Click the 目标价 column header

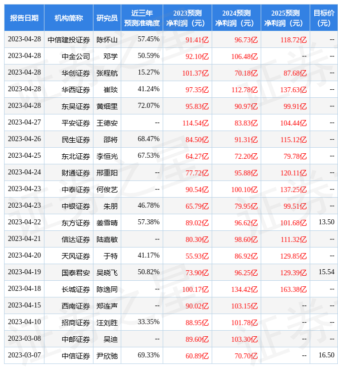coord(324,18)
